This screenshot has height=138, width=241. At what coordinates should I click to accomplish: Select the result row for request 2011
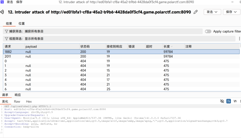[x=82, y=56]
